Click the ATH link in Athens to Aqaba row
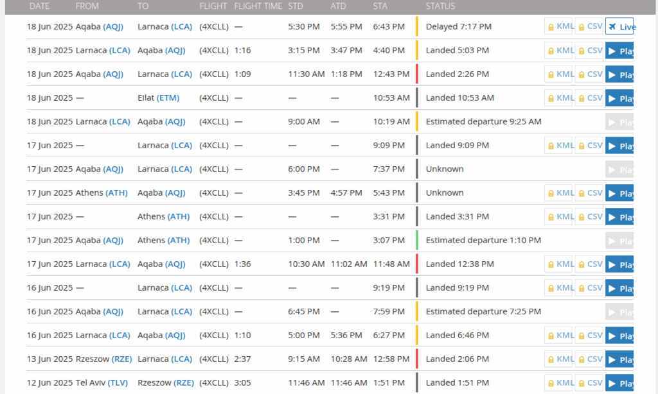The image size is (658, 394). coord(116,193)
